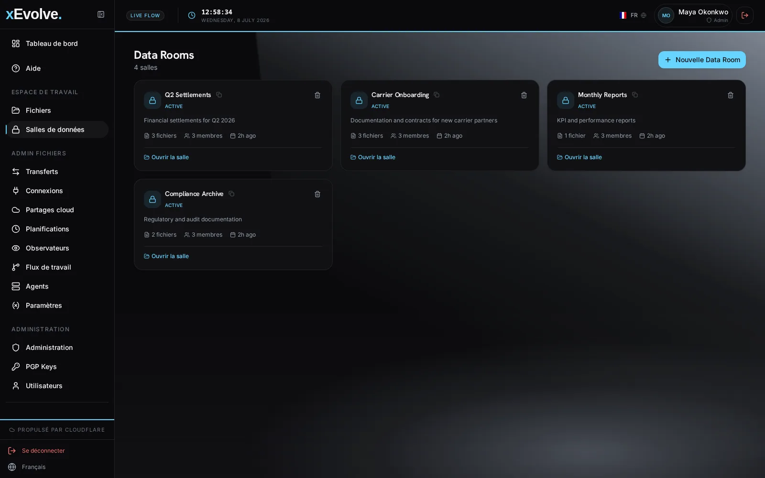This screenshot has height=478, width=765.
Task: Click Maya Okonkwo user name
Action: (703, 12)
